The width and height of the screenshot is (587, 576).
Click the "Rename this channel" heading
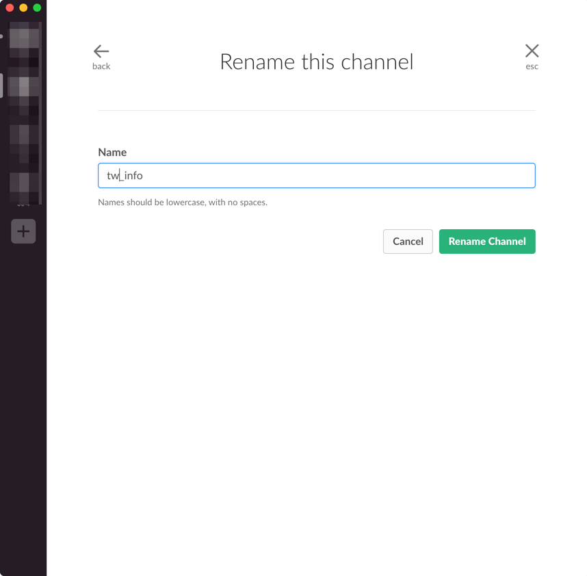click(x=316, y=62)
